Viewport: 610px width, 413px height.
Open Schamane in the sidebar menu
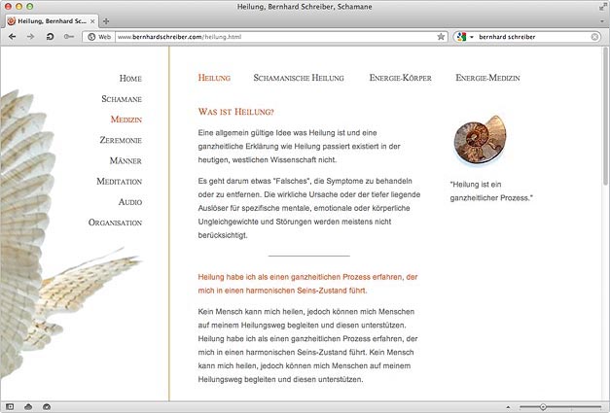click(122, 99)
